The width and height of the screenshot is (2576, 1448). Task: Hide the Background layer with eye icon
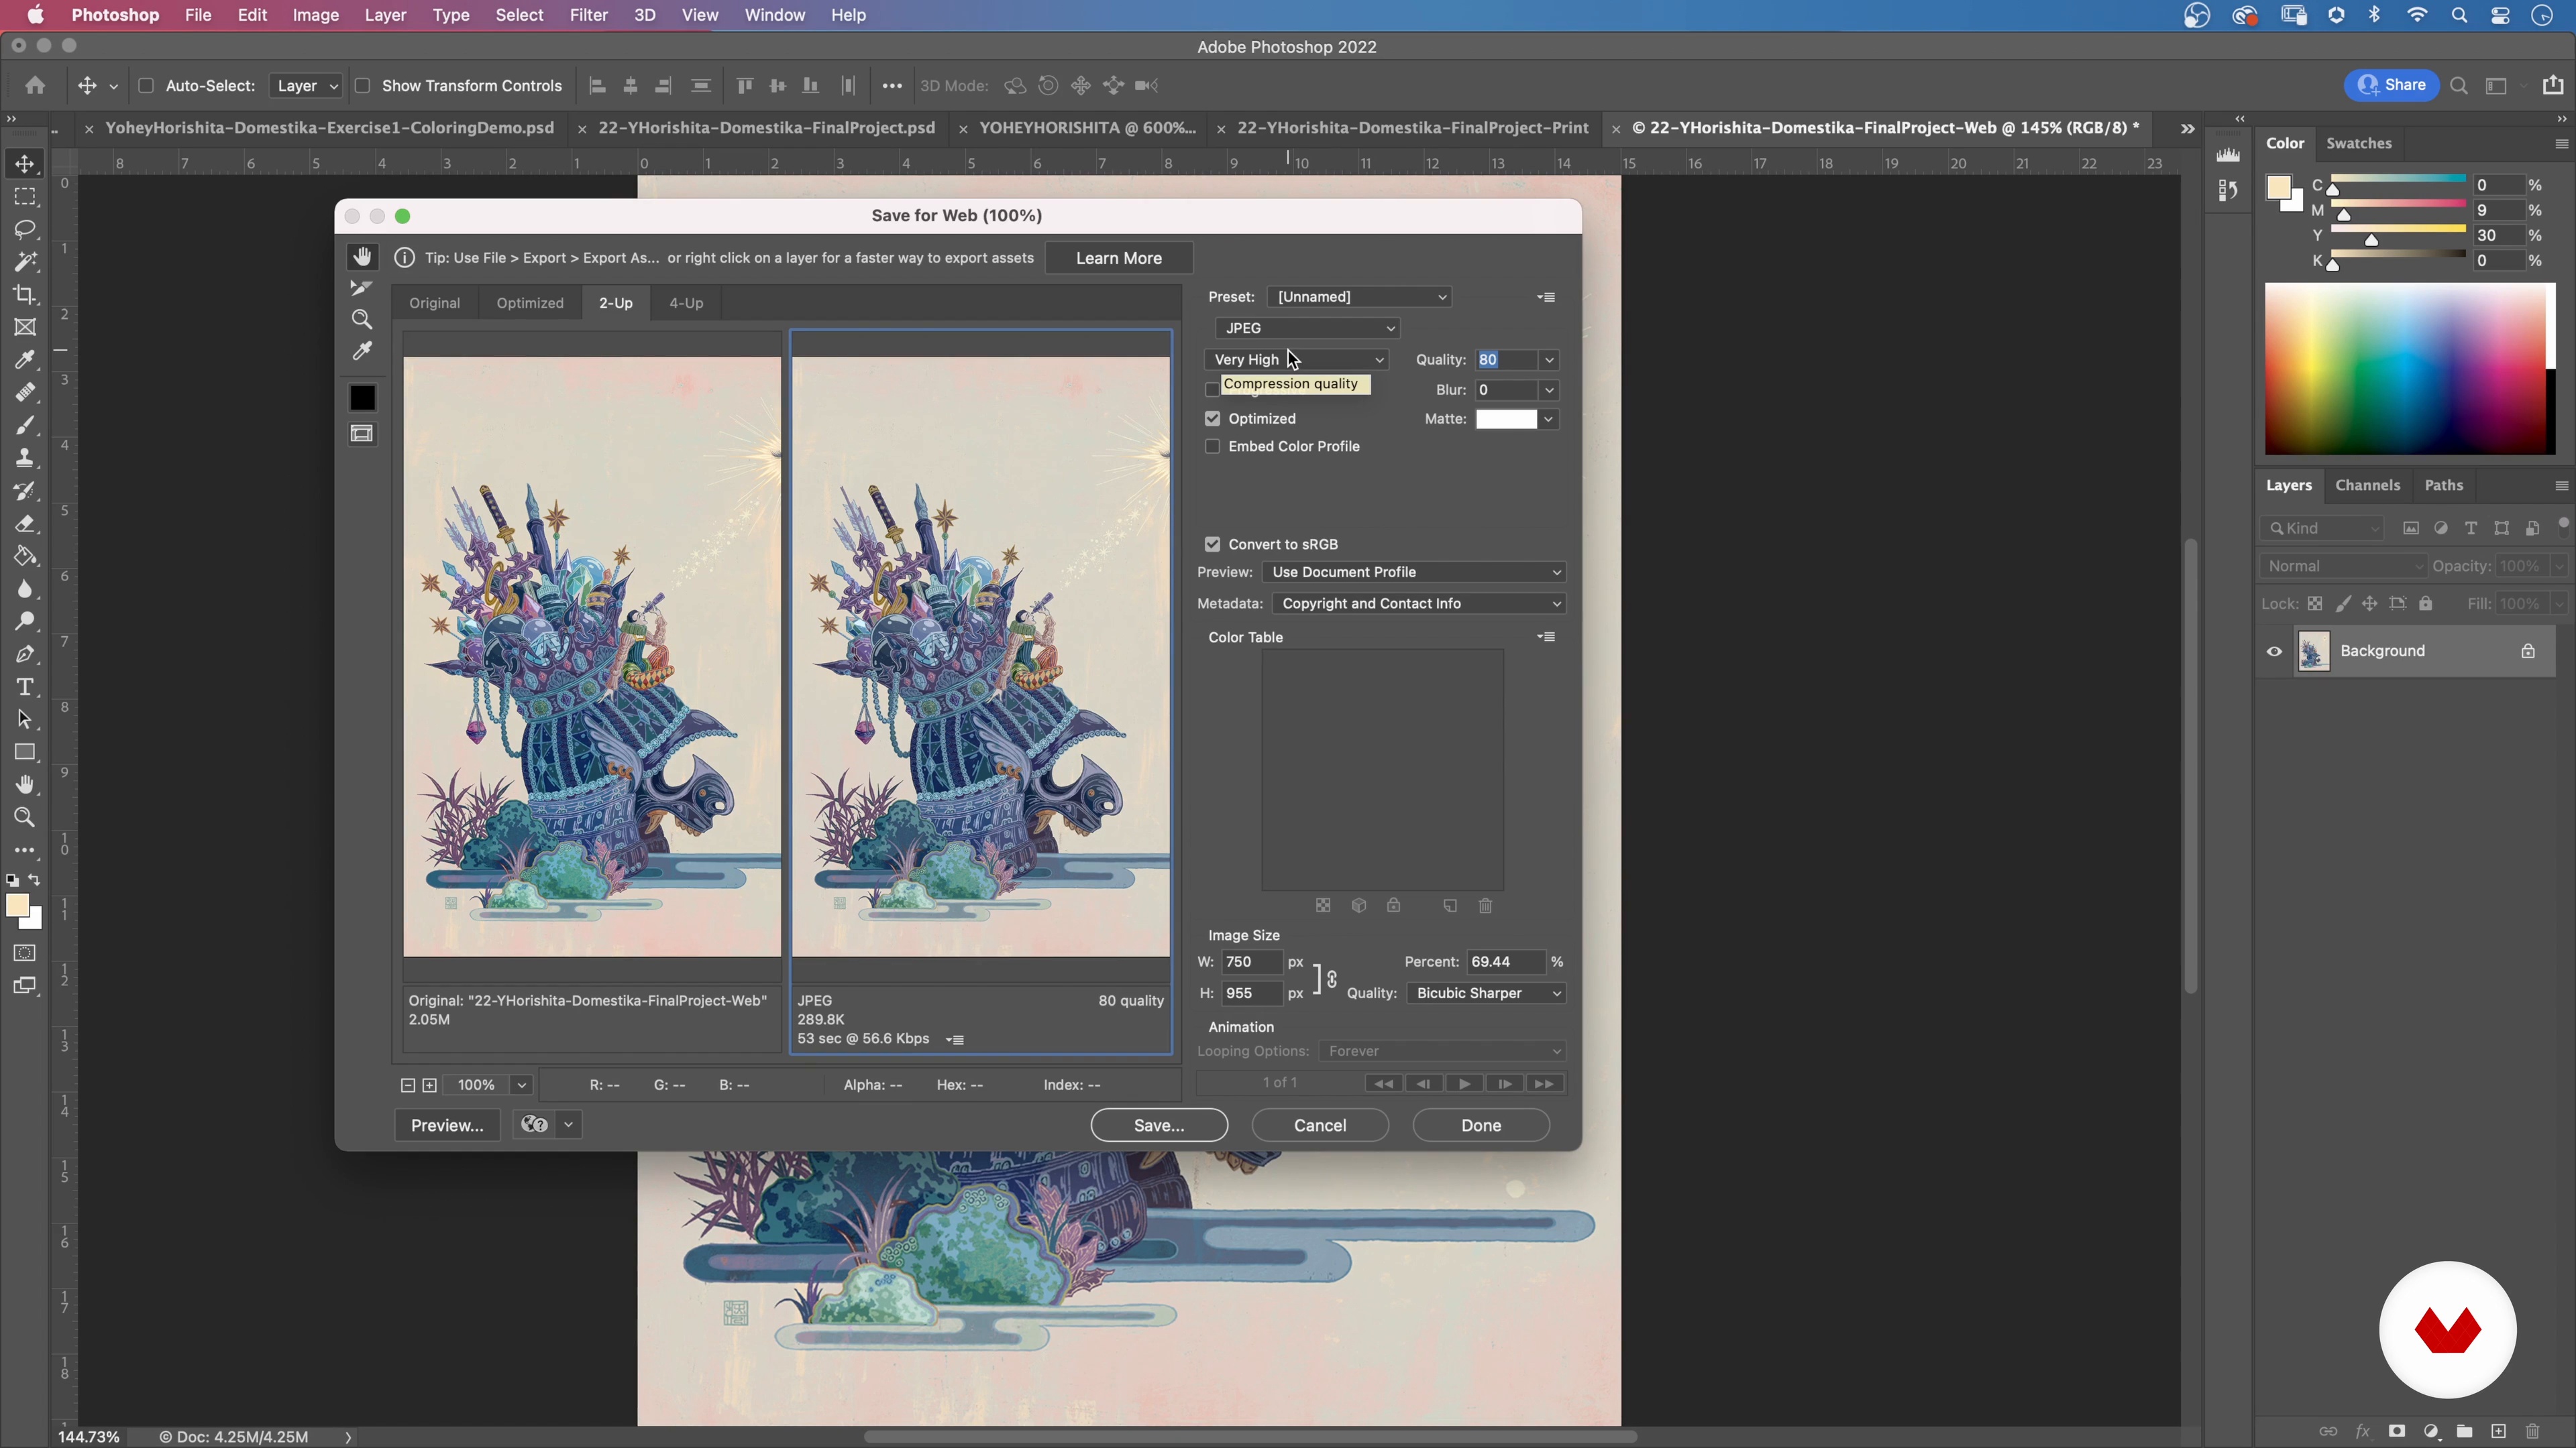[2274, 652]
